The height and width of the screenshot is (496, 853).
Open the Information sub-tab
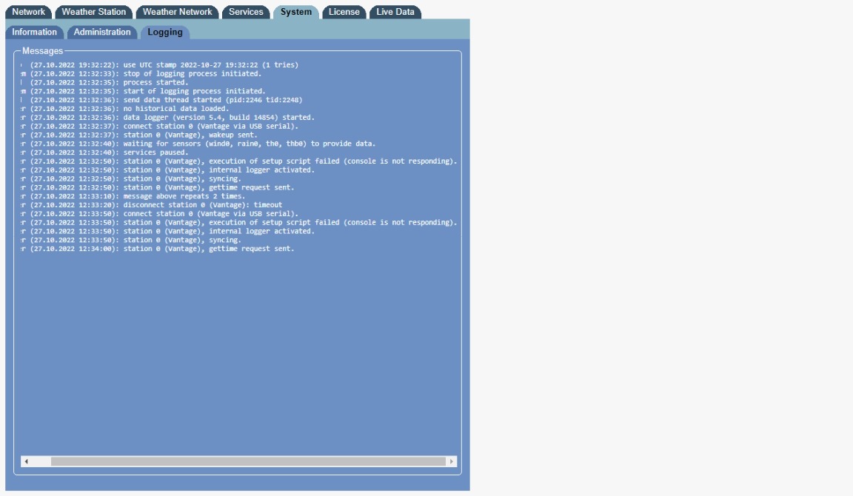[x=34, y=32]
